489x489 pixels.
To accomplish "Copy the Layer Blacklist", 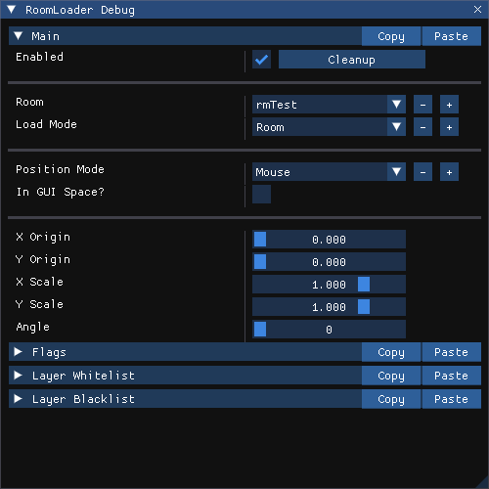I will (x=391, y=399).
